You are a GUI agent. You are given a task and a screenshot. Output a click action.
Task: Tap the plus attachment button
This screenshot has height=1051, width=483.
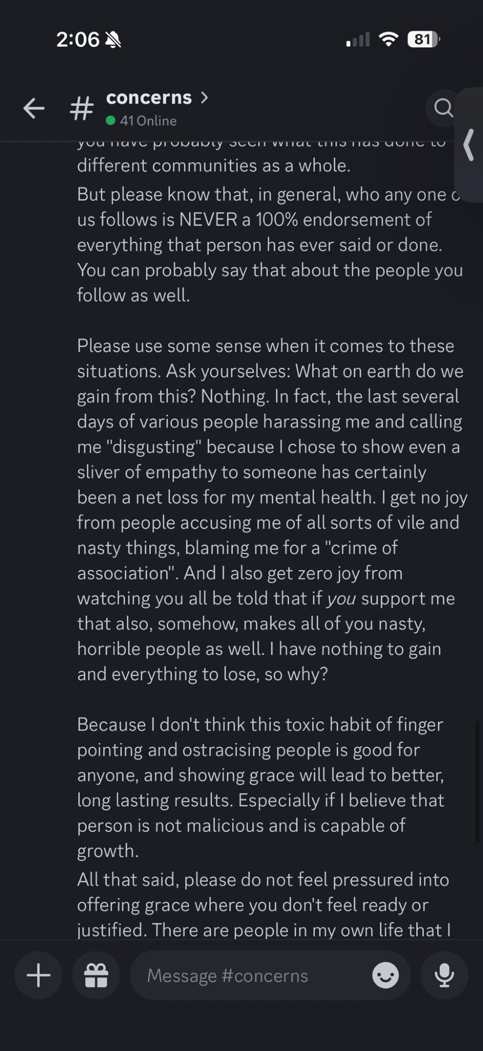point(38,975)
